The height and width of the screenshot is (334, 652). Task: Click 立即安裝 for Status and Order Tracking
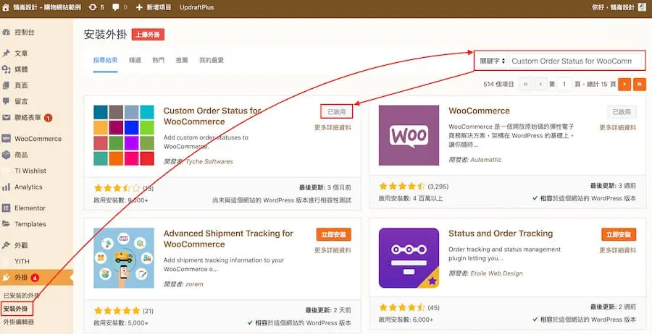619,234
